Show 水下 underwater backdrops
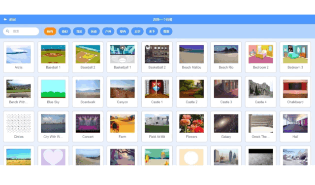315x185 pixels. (152, 32)
